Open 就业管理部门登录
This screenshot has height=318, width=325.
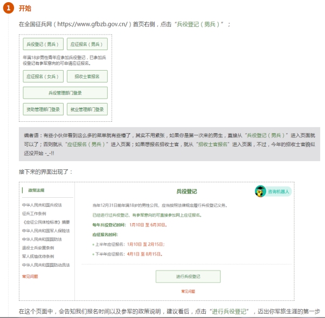[87, 109]
